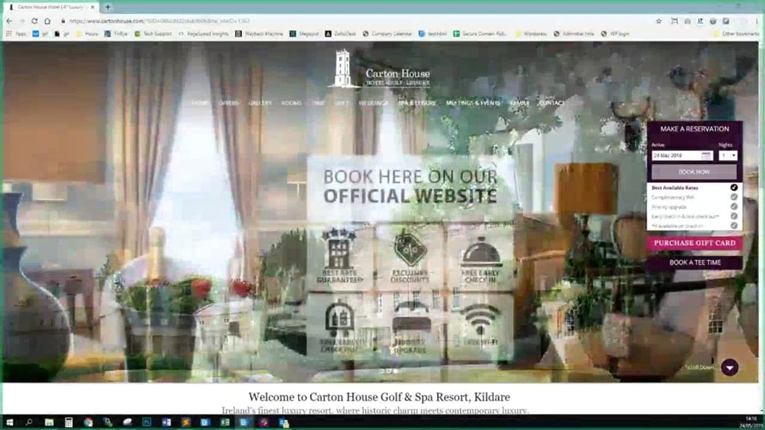Screen dimensions: 765x430
Task: Open the Meetings & Events menu item
Action: click(x=473, y=103)
